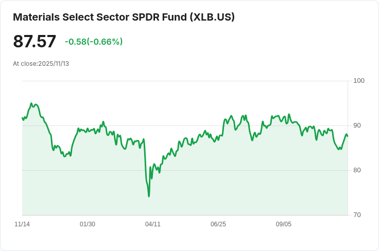Viewport: 379px width, 251px height.
Task: Click the 80 y-axis price label
Action: click(357, 170)
